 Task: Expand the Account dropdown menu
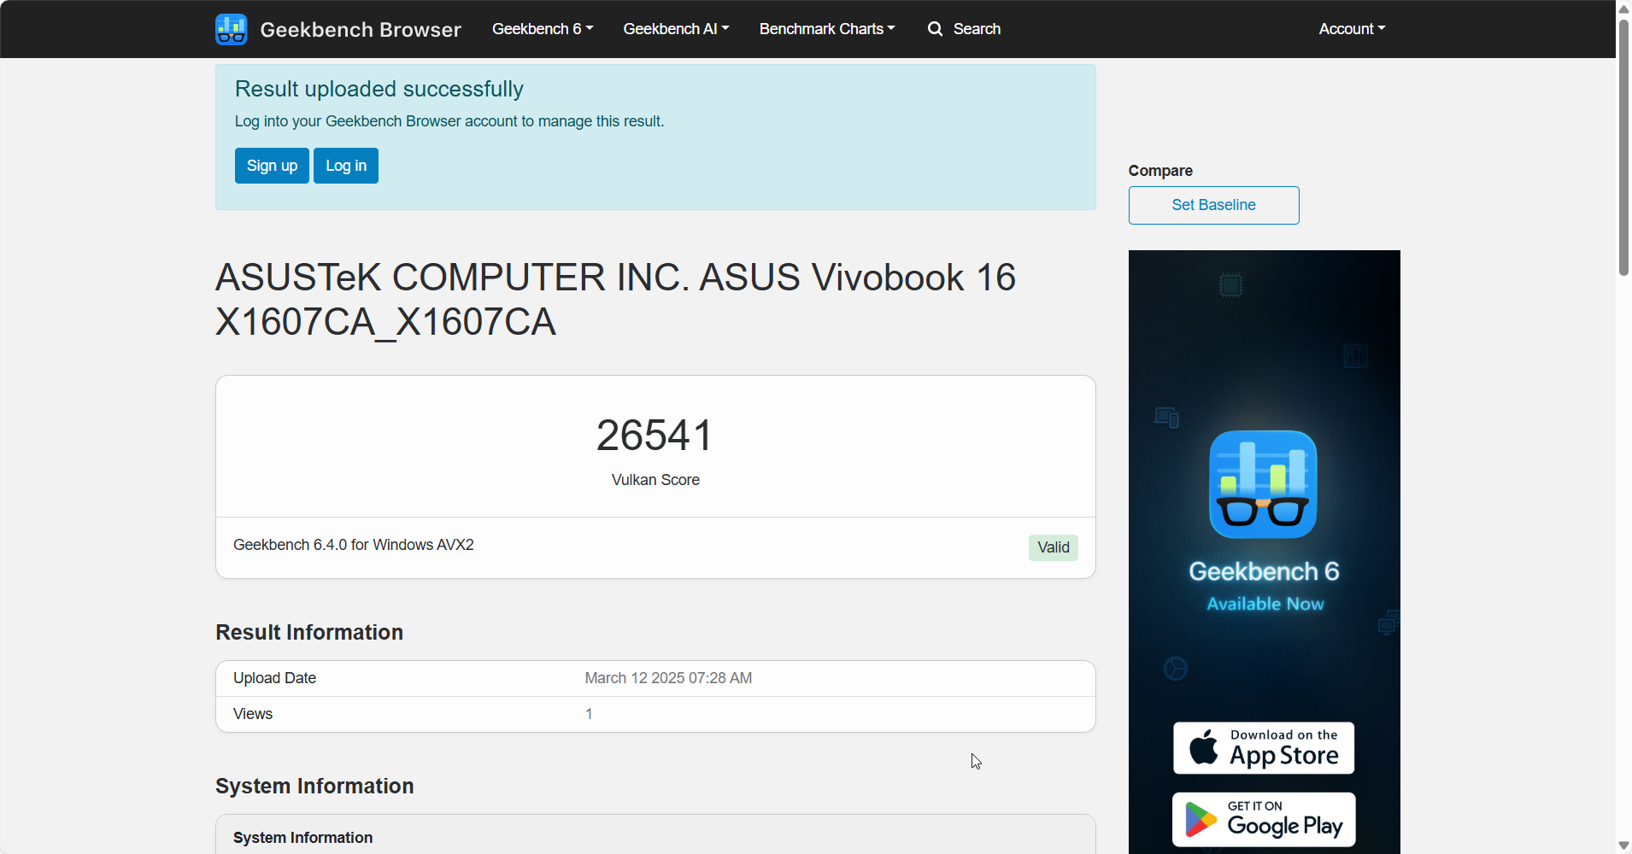coord(1352,29)
